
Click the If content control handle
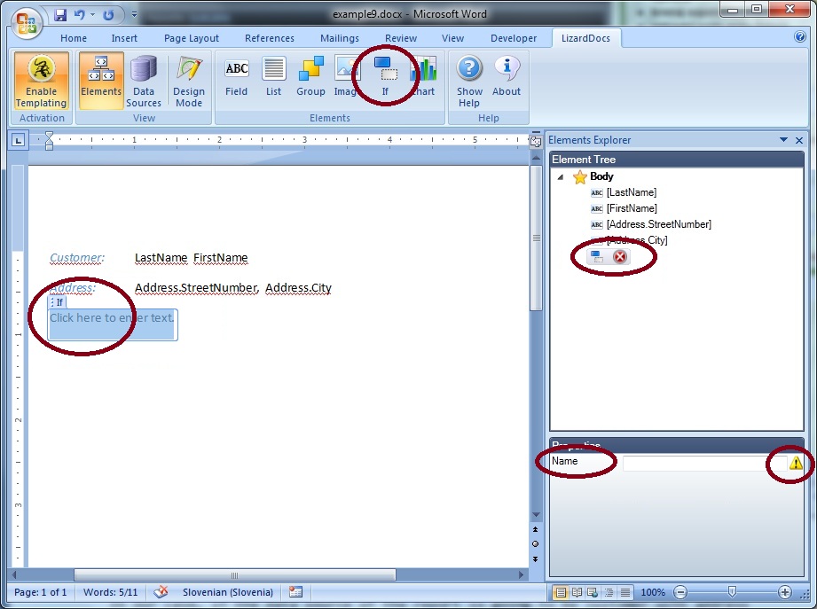(58, 302)
